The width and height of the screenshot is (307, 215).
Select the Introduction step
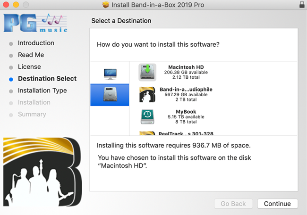click(x=36, y=43)
